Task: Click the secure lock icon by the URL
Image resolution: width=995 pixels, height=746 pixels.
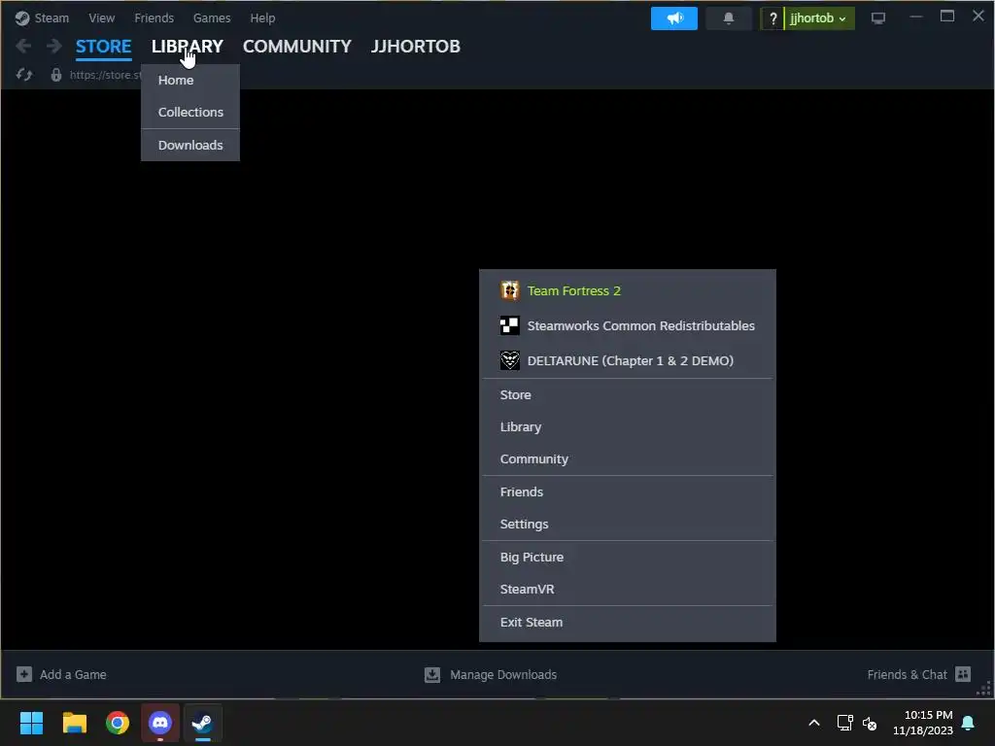Action: (55, 75)
